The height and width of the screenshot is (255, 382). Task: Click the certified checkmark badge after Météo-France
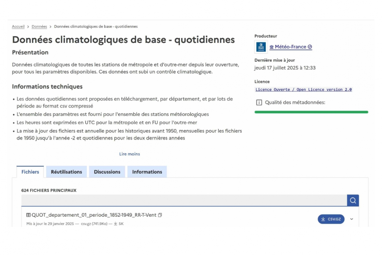tap(310, 47)
